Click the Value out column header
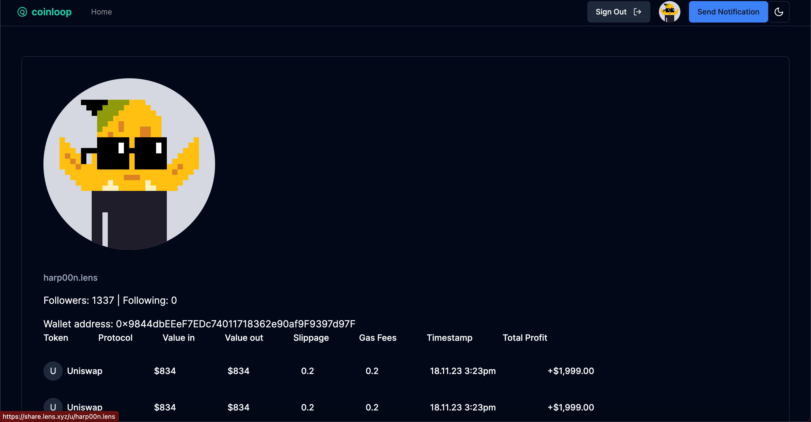Viewport: 811px width, 422px height. [x=244, y=338]
